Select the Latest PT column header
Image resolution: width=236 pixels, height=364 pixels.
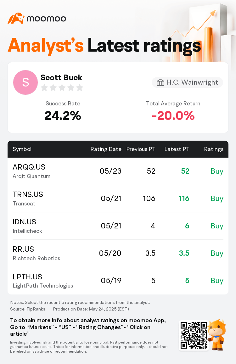point(177,149)
